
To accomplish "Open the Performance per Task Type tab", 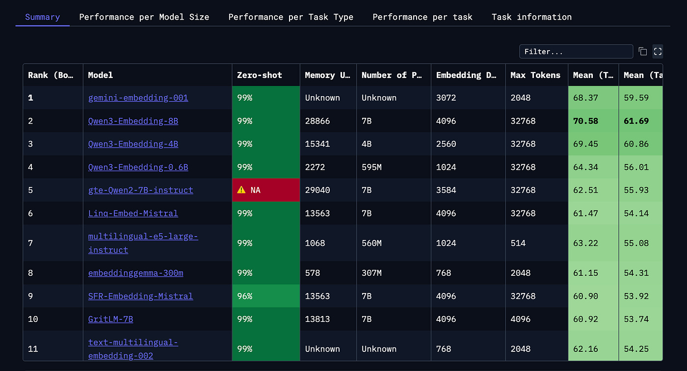I will 291,17.
